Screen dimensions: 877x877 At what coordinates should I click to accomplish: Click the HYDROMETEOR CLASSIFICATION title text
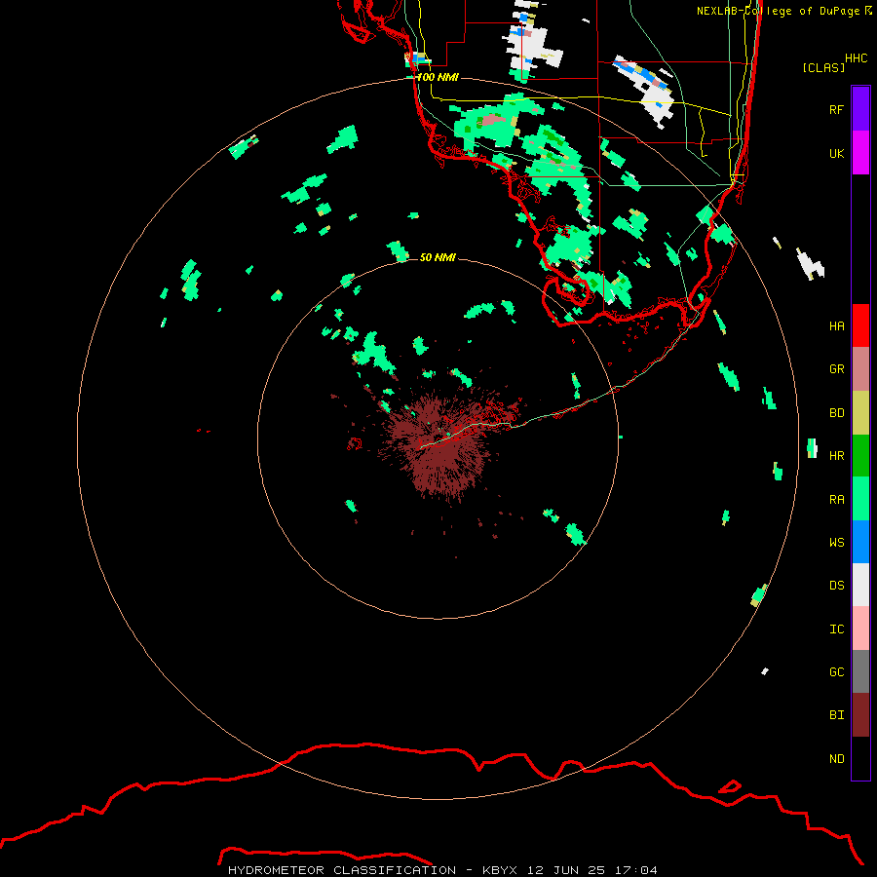[342, 870]
